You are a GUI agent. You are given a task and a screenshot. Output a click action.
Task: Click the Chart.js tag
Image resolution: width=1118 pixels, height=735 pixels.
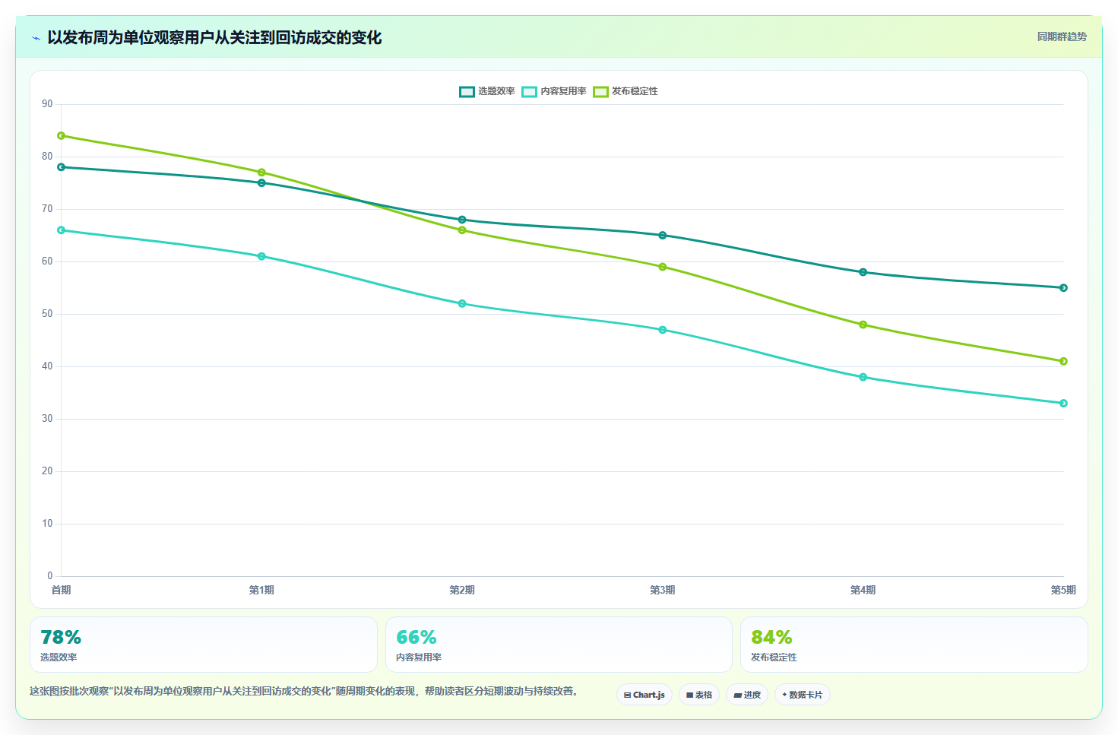(x=645, y=695)
